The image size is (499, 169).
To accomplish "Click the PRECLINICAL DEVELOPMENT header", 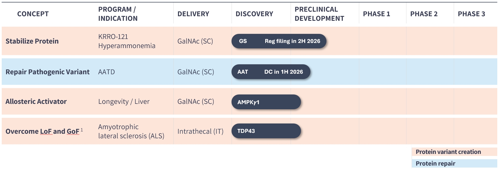I will 319,14.
